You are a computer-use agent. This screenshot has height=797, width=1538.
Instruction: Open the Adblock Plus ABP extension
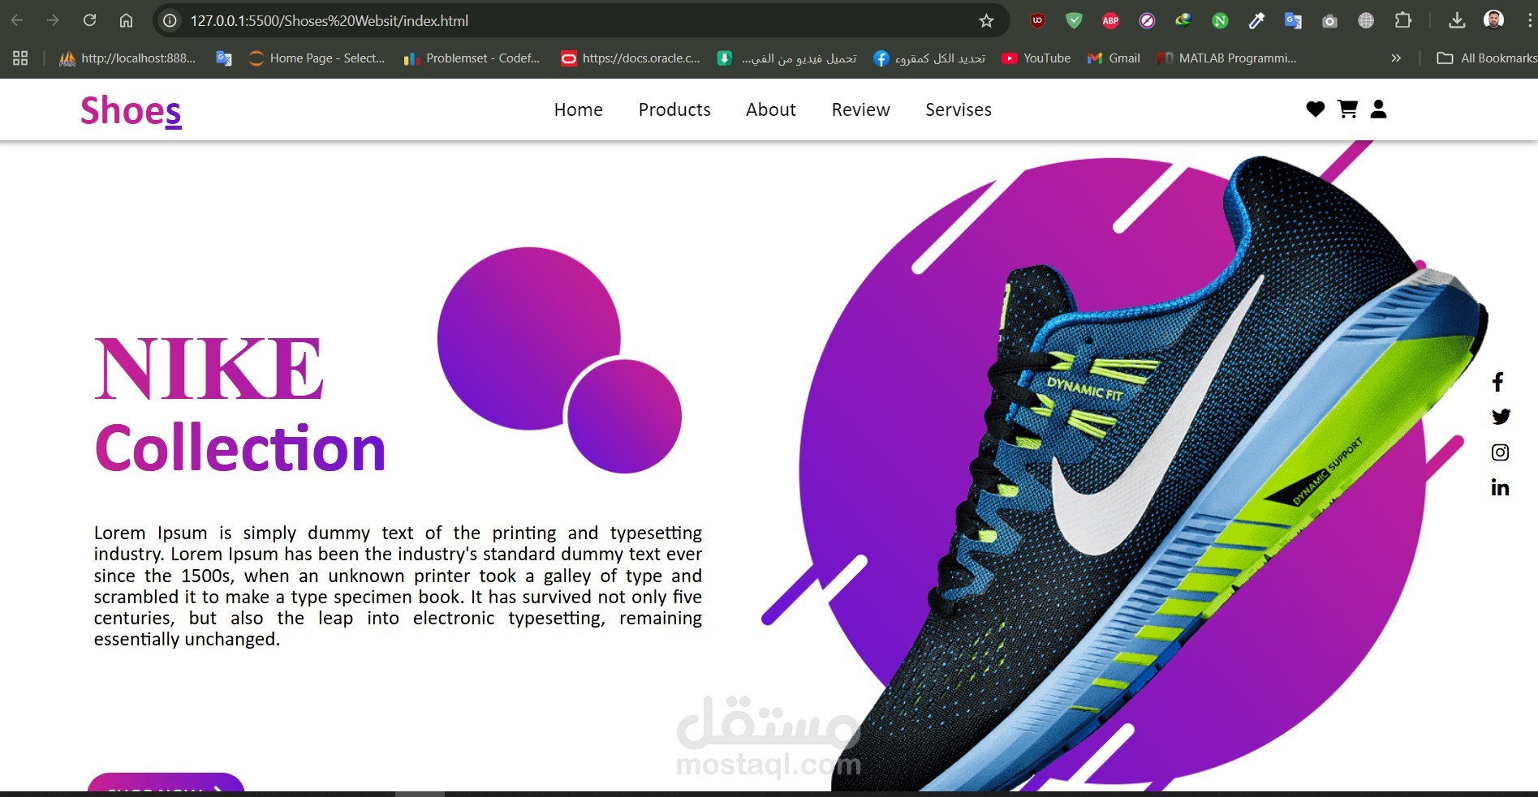1110,20
